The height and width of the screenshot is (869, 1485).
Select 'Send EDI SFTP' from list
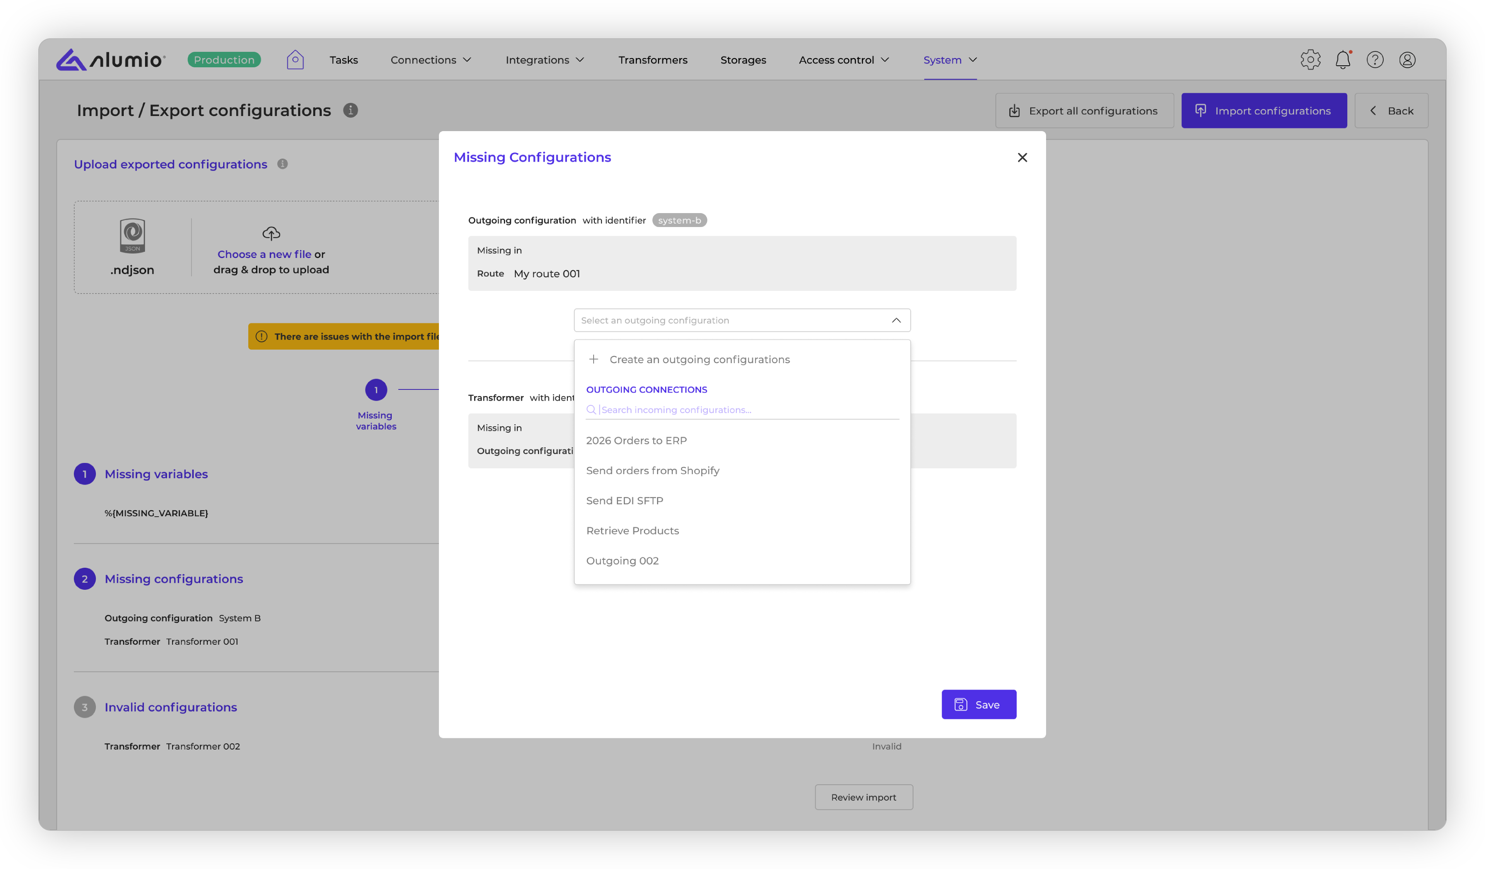click(625, 501)
